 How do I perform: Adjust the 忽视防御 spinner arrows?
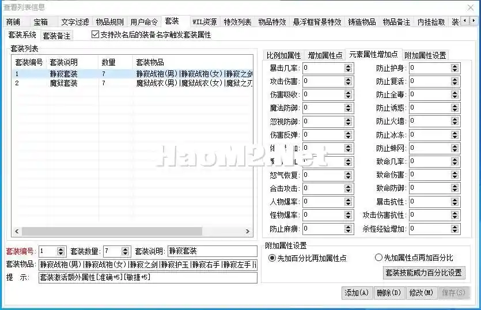[348, 122]
